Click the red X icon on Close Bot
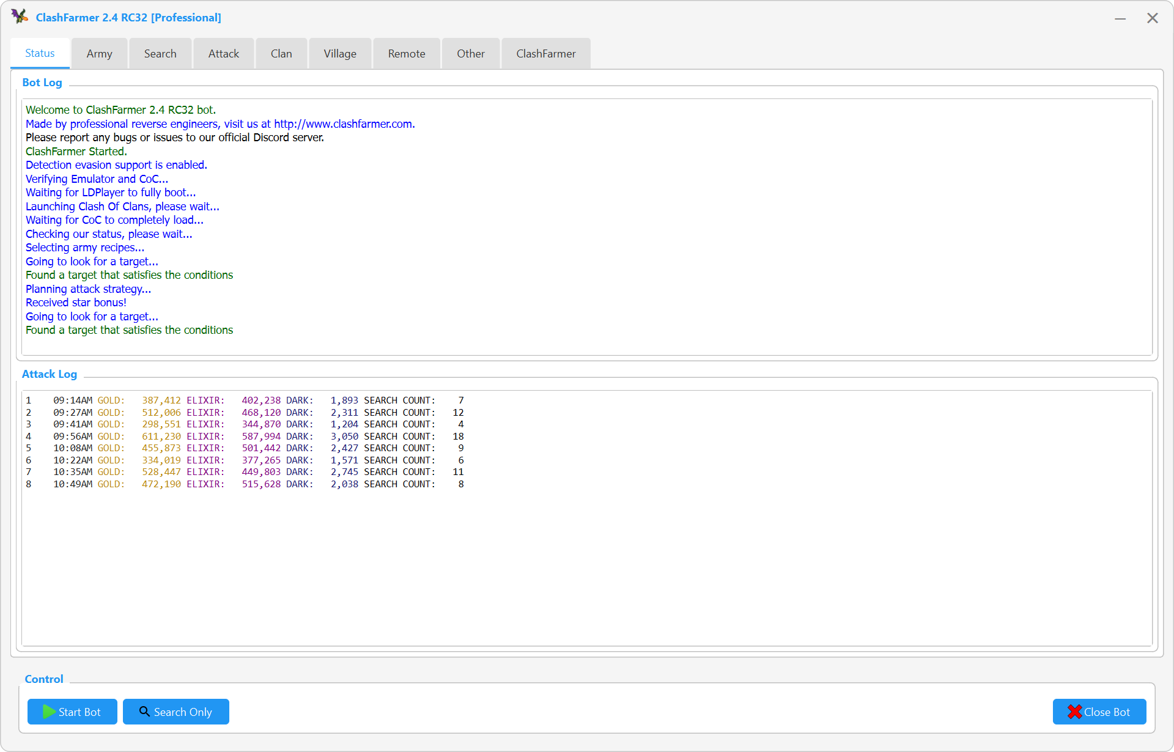The height and width of the screenshot is (752, 1174). pos(1074,712)
